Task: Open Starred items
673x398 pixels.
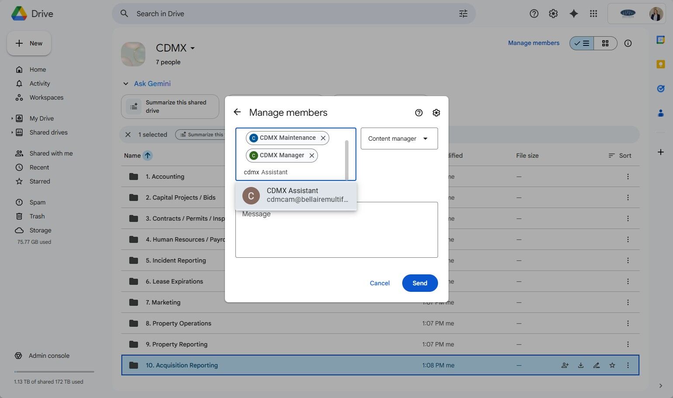Action: point(40,181)
